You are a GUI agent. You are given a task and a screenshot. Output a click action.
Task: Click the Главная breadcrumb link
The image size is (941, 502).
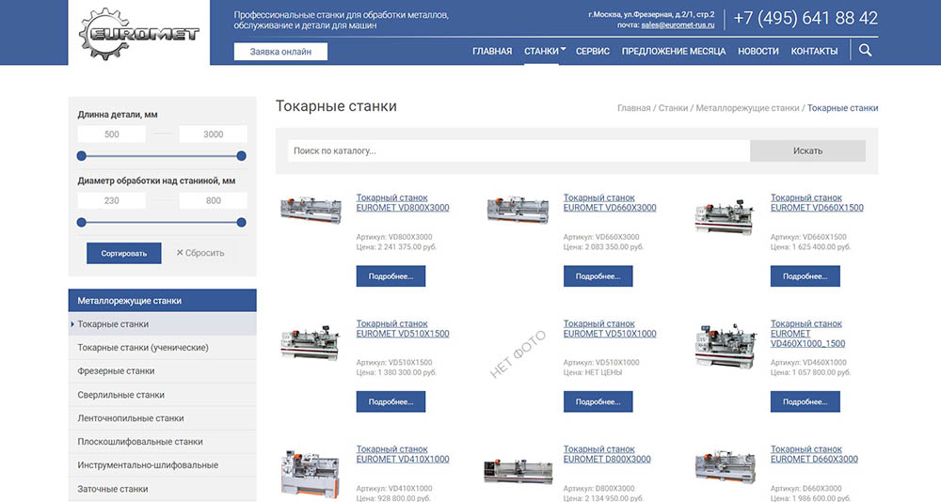633,108
